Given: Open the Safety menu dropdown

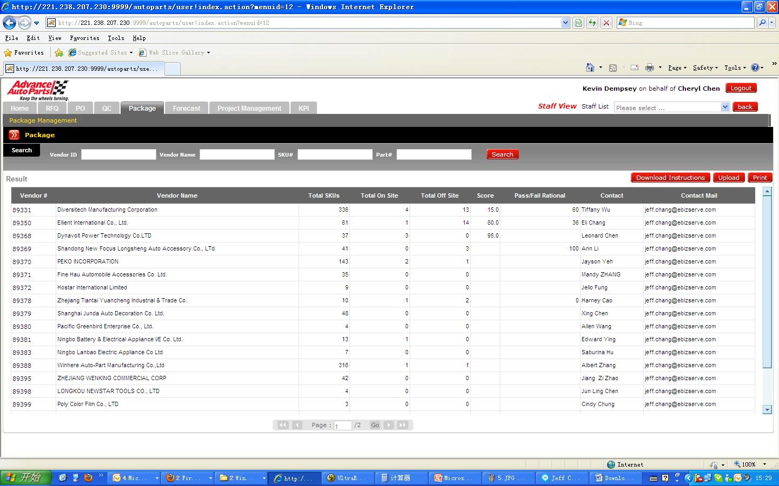Looking at the screenshot, I should (705, 68).
